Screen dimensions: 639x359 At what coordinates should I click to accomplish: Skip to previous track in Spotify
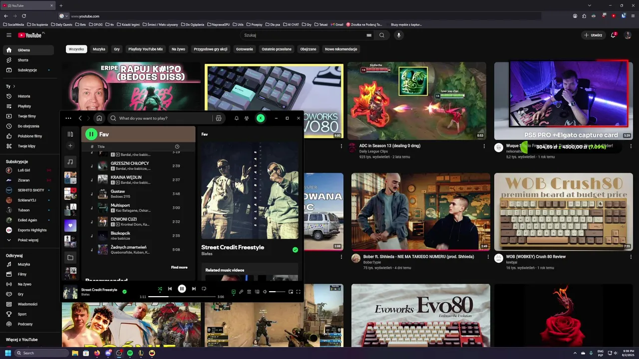170,289
